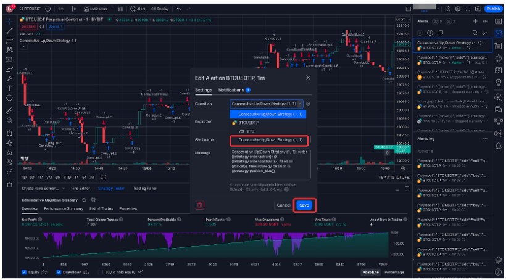Switch to Notifications tab in alert dialog

point(234,90)
